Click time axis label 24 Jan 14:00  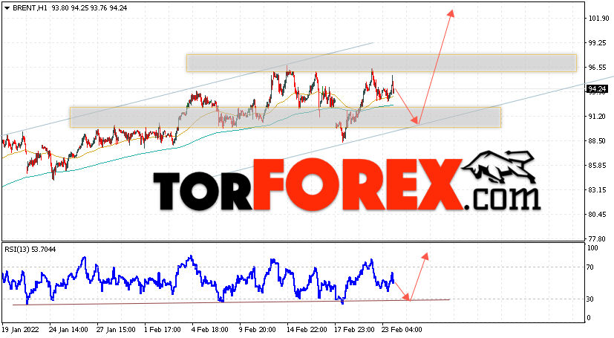[68, 330]
